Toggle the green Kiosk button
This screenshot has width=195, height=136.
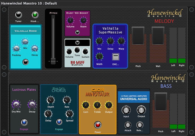pos(35,15)
